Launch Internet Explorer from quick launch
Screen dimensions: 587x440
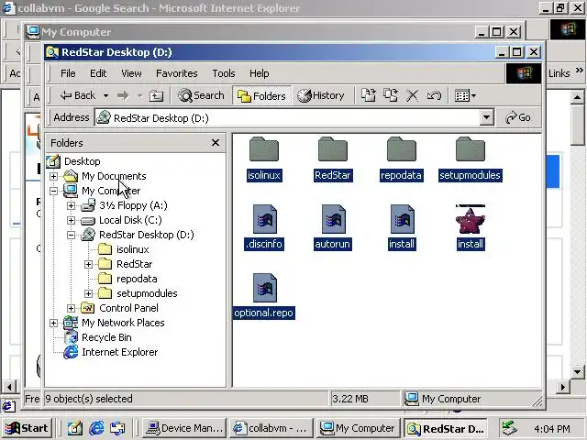[x=96, y=428]
